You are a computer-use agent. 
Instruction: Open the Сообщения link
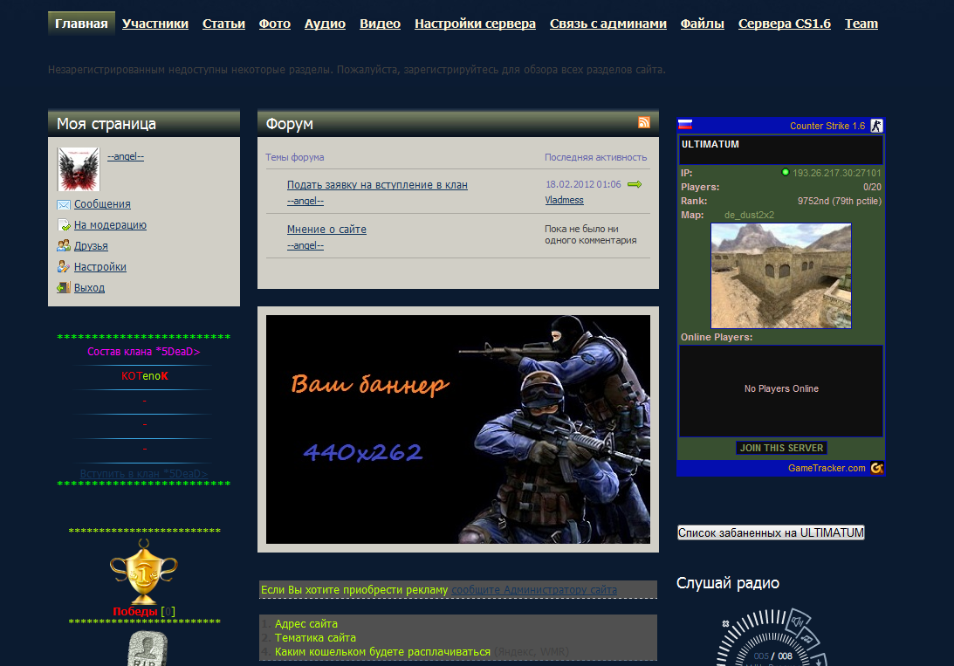click(102, 204)
